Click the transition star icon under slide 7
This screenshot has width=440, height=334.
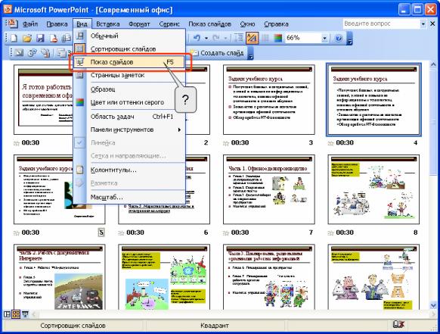pos(226,233)
